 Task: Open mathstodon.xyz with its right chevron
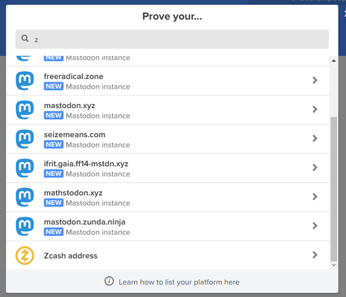pos(315,197)
